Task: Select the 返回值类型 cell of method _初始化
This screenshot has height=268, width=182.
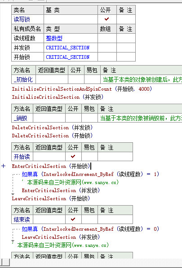Action: [x=52, y=79]
